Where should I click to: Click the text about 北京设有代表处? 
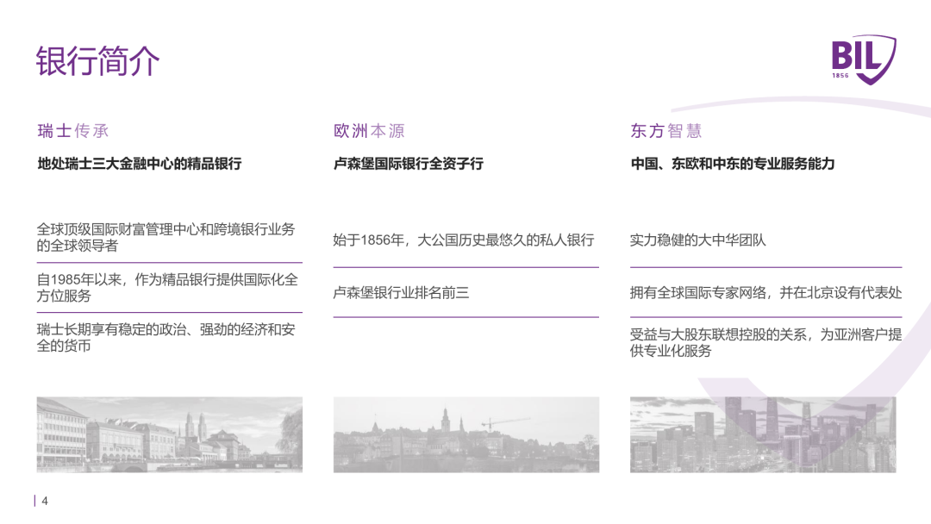click(x=765, y=293)
